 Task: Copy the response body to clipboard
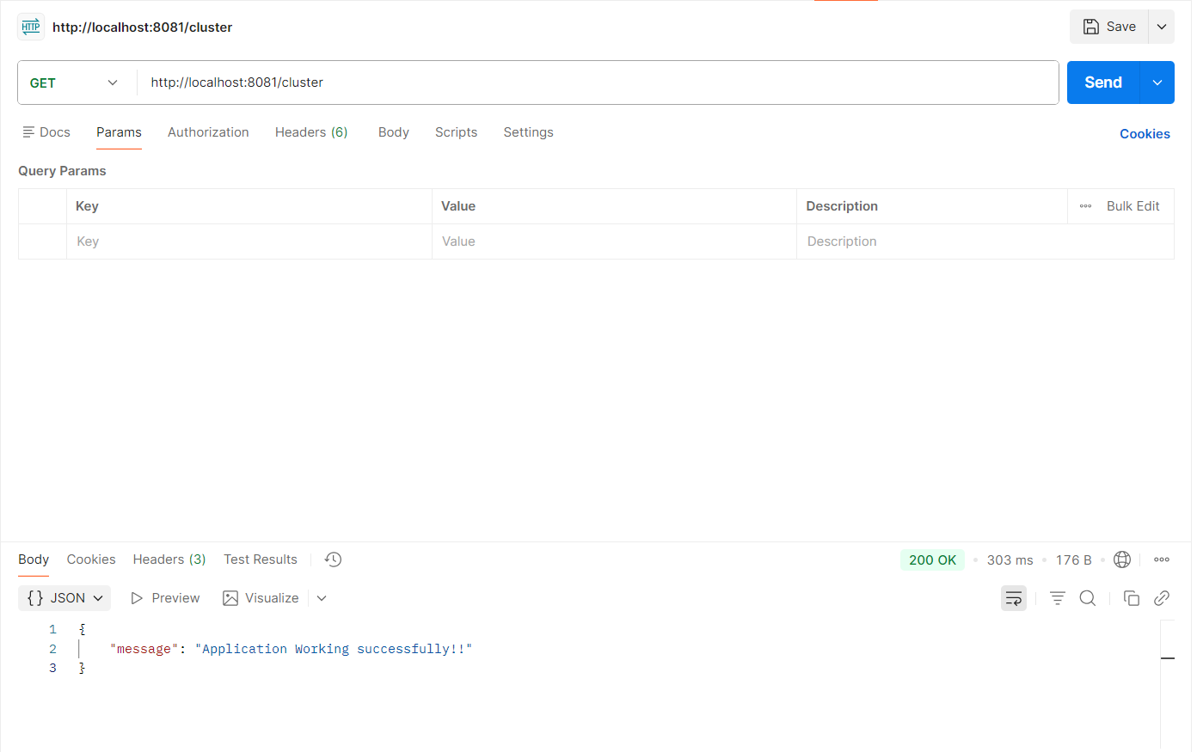1132,598
